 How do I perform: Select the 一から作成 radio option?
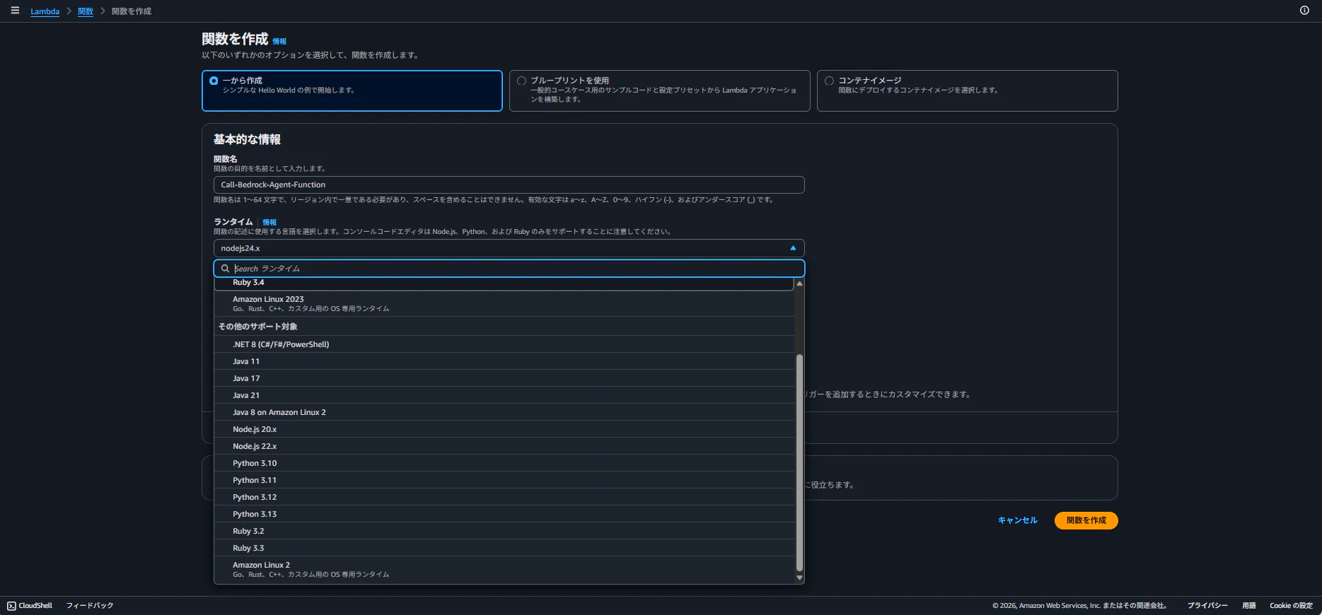coord(214,81)
